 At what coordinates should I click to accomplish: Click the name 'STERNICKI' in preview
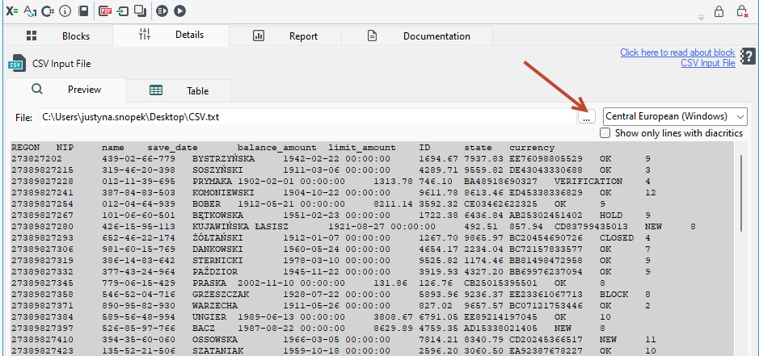pos(217,260)
